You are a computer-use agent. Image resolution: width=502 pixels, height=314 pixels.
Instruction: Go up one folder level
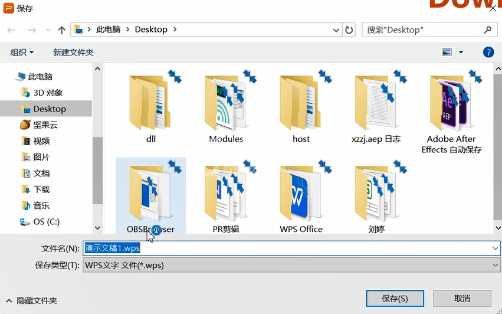(x=62, y=30)
